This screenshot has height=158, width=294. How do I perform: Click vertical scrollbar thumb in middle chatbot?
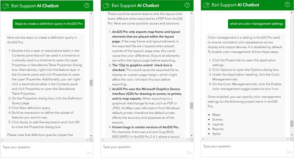(191, 106)
